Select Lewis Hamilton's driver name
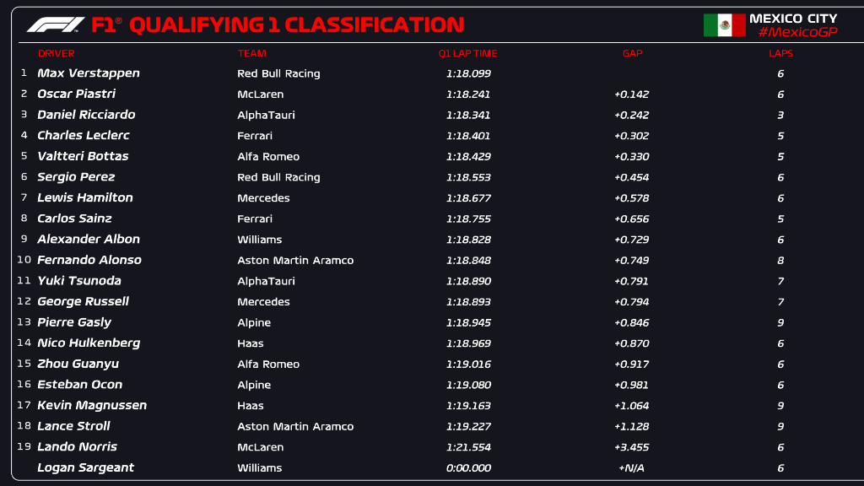 point(85,197)
